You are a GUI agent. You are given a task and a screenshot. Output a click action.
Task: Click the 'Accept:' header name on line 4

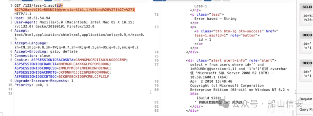point(22,30)
